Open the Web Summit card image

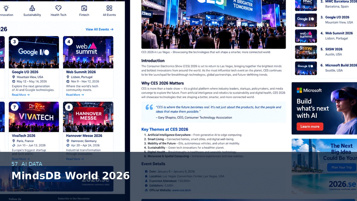(x=88, y=52)
